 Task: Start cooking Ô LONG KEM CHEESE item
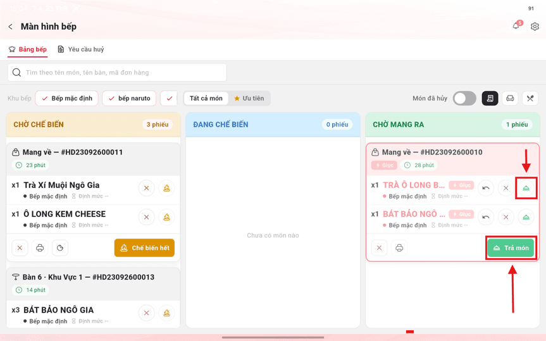tap(166, 217)
